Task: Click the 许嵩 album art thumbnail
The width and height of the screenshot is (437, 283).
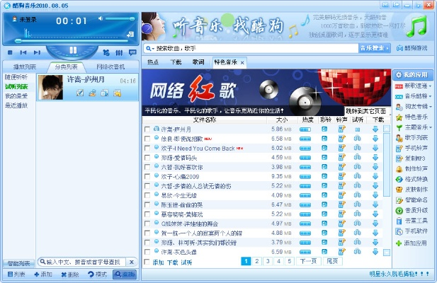Action: (50, 87)
